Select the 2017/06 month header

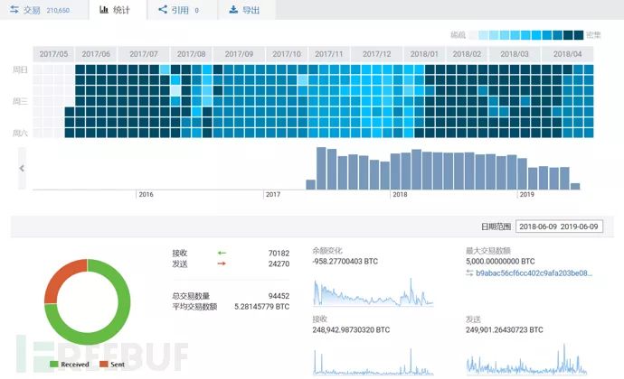[x=96, y=54]
